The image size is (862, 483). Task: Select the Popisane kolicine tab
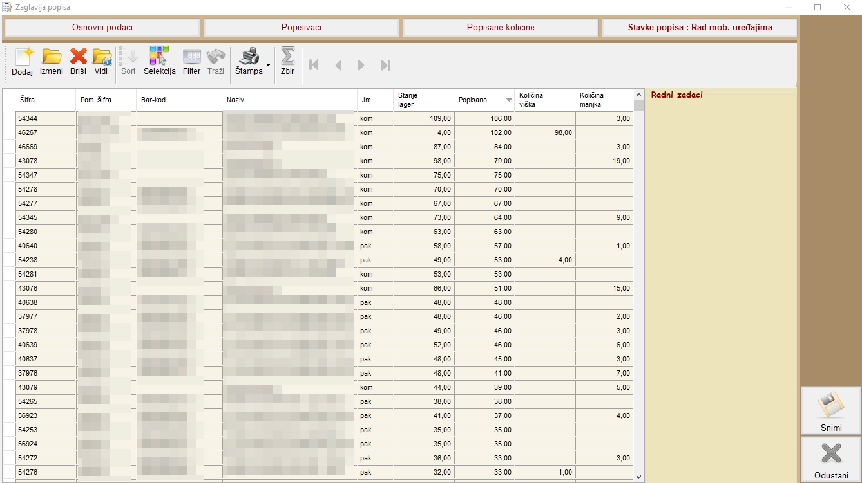point(501,28)
